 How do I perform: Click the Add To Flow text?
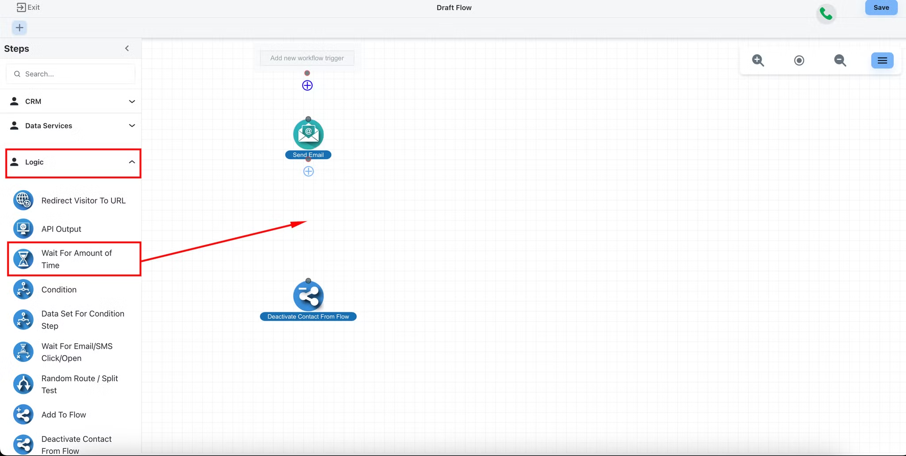[64, 415]
